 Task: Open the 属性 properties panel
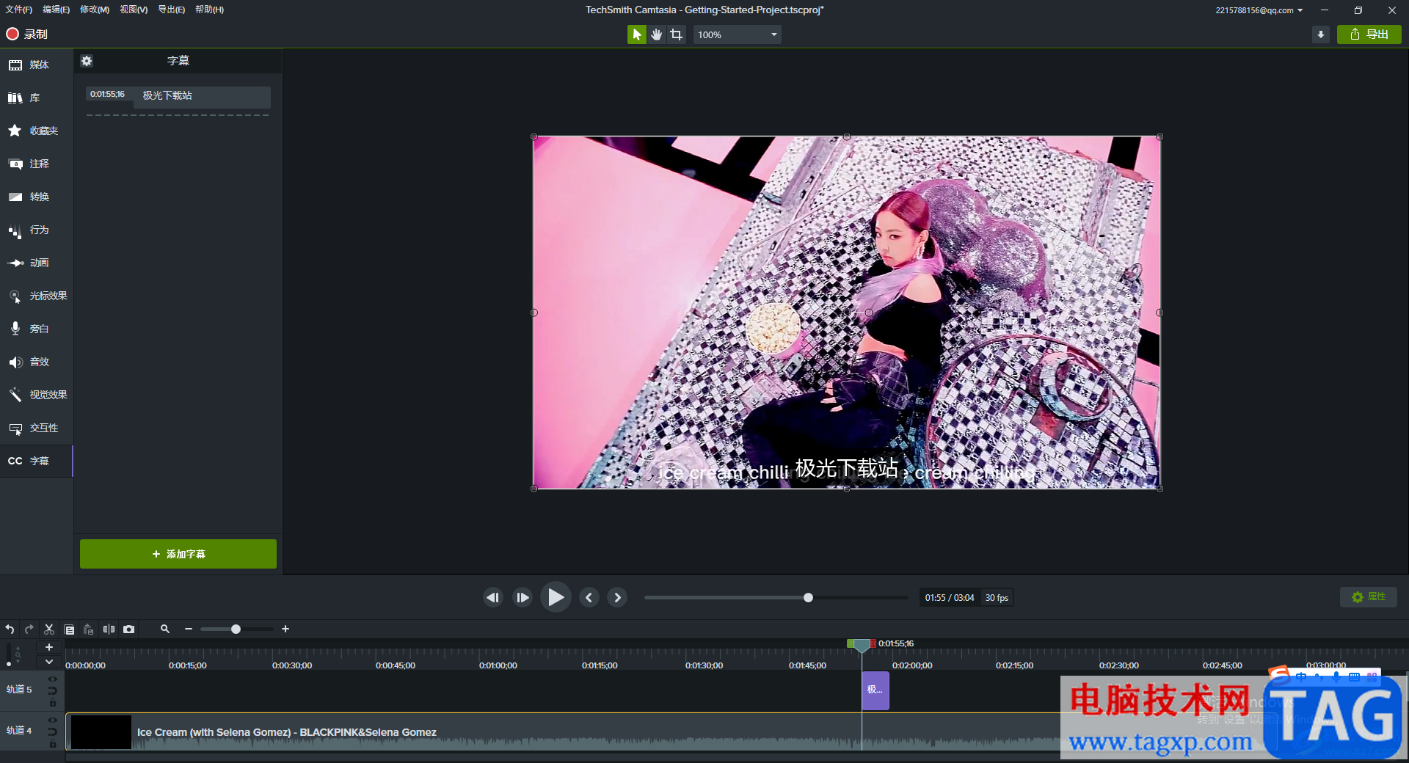tap(1369, 597)
